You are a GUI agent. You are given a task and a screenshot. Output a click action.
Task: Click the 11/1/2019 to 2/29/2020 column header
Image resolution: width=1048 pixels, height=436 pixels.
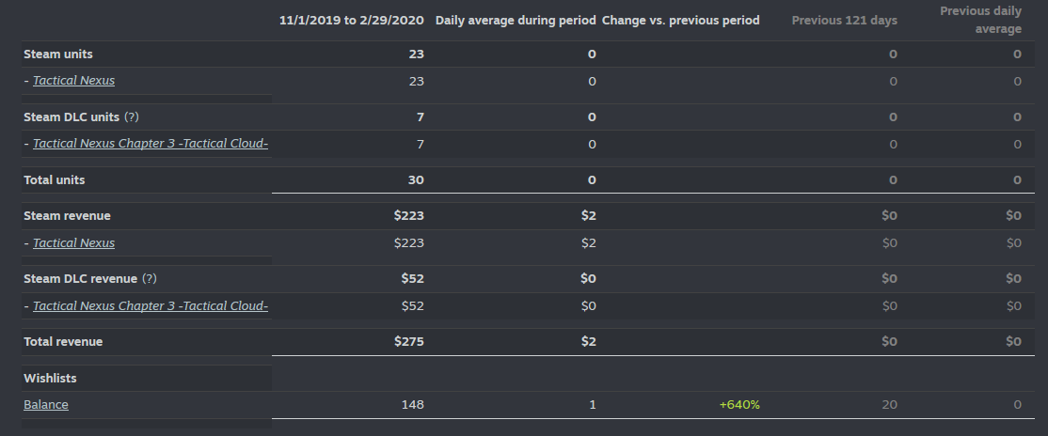pos(352,20)
